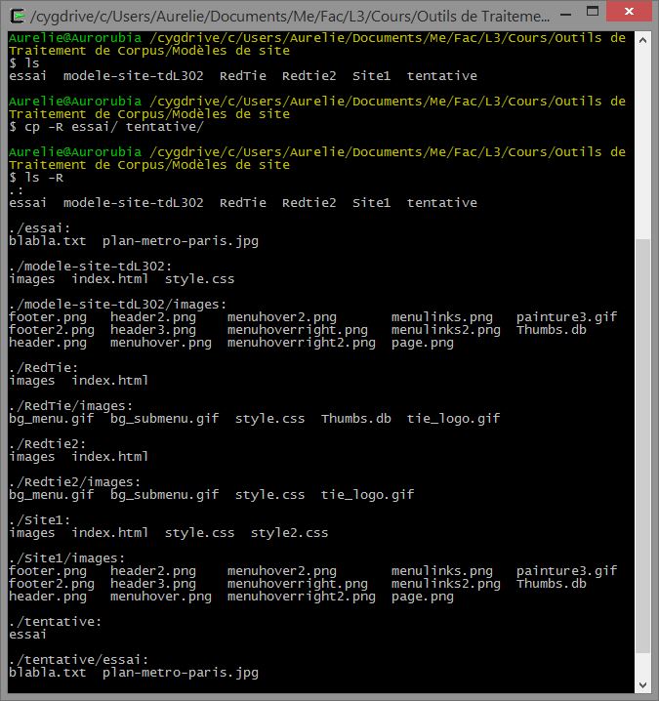The width and height of the screenshot is (659, 701).
Task: Click the "./Redtie2:" directory heading
Action: click(48, 444)
